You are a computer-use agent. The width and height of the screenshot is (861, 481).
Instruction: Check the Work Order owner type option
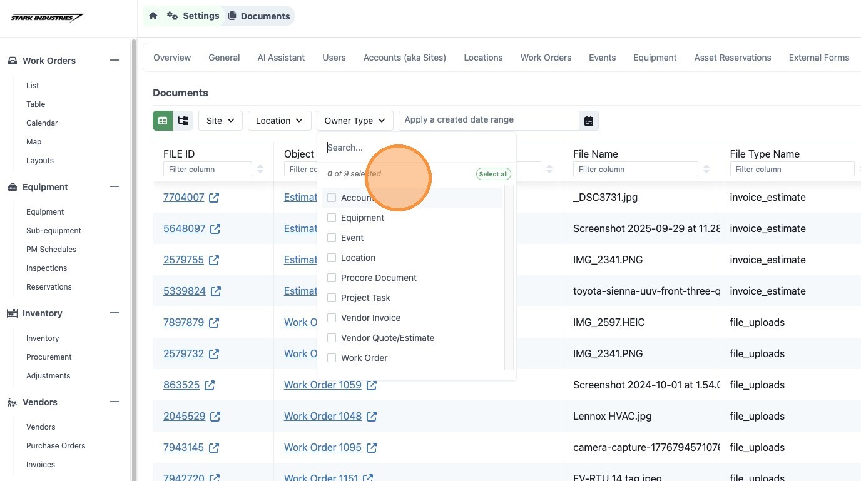332,358
